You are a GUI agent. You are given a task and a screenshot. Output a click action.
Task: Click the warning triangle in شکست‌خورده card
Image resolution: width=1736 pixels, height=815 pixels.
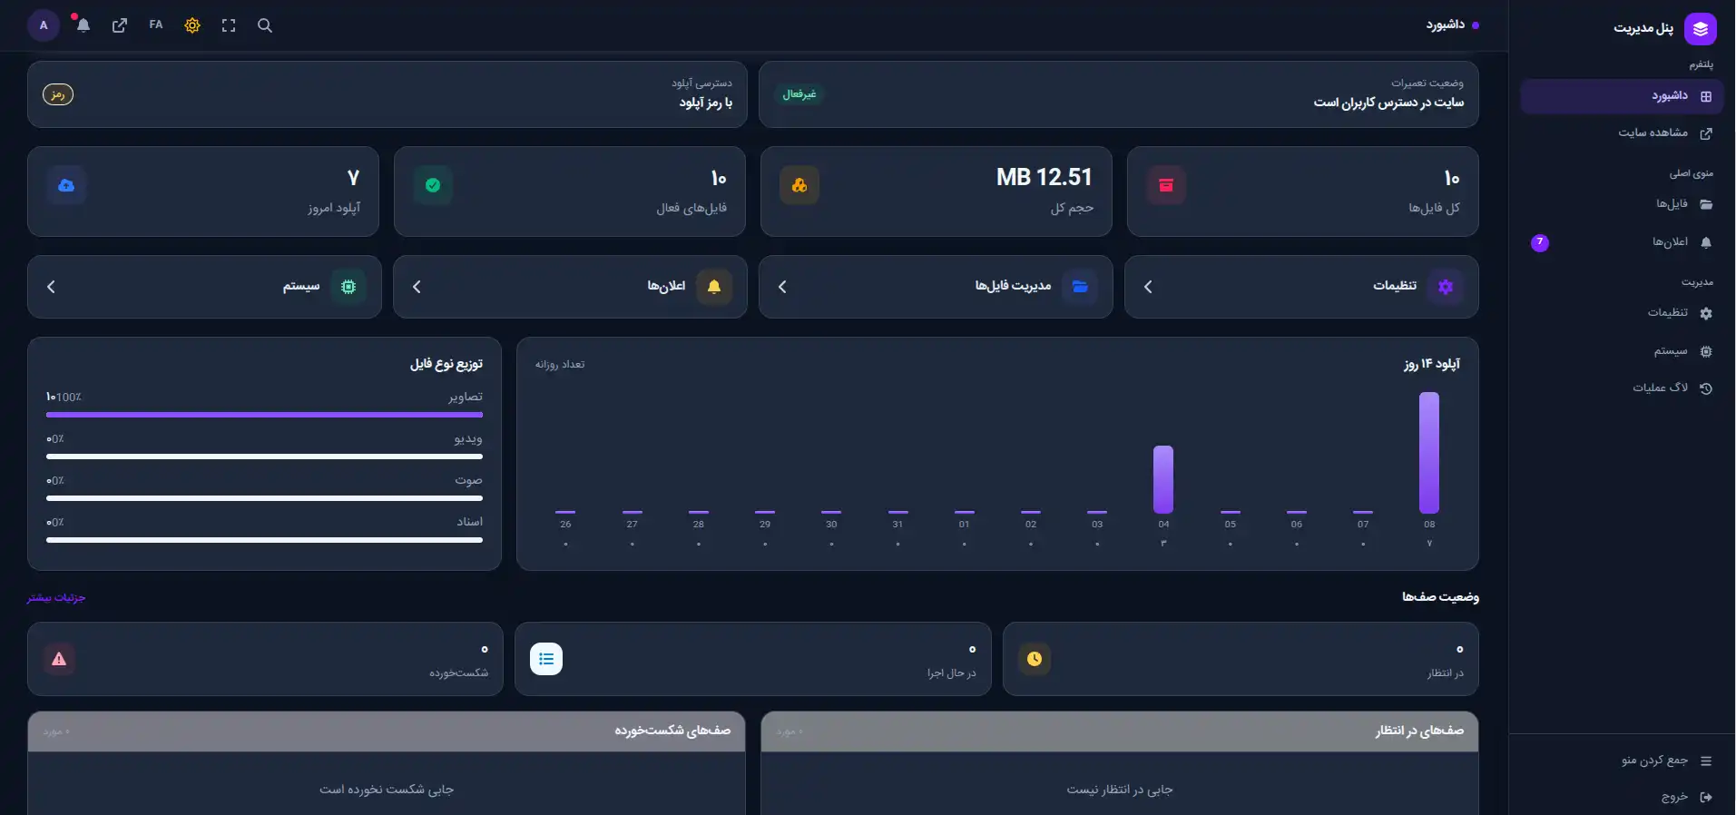pyautogui.click(x=59, y=659)
